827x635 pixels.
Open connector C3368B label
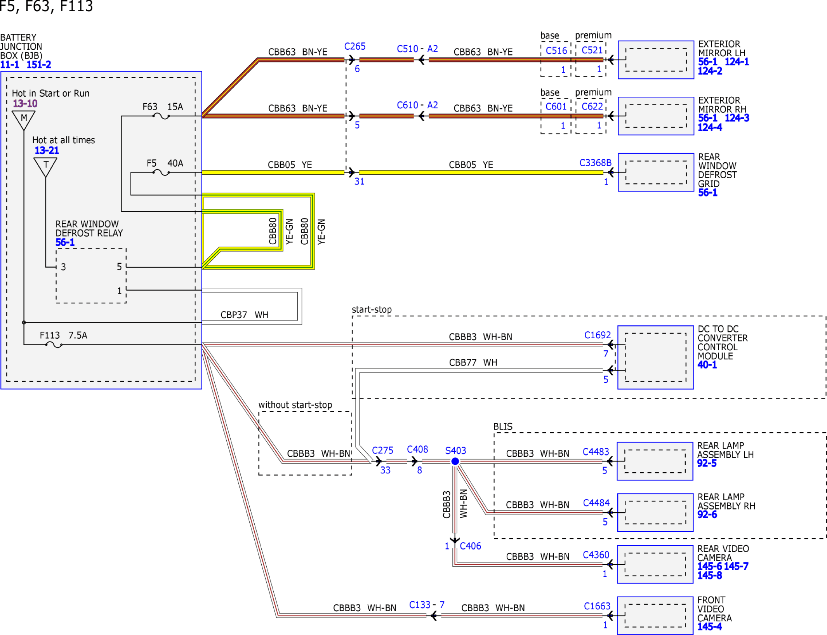[595, 163]
